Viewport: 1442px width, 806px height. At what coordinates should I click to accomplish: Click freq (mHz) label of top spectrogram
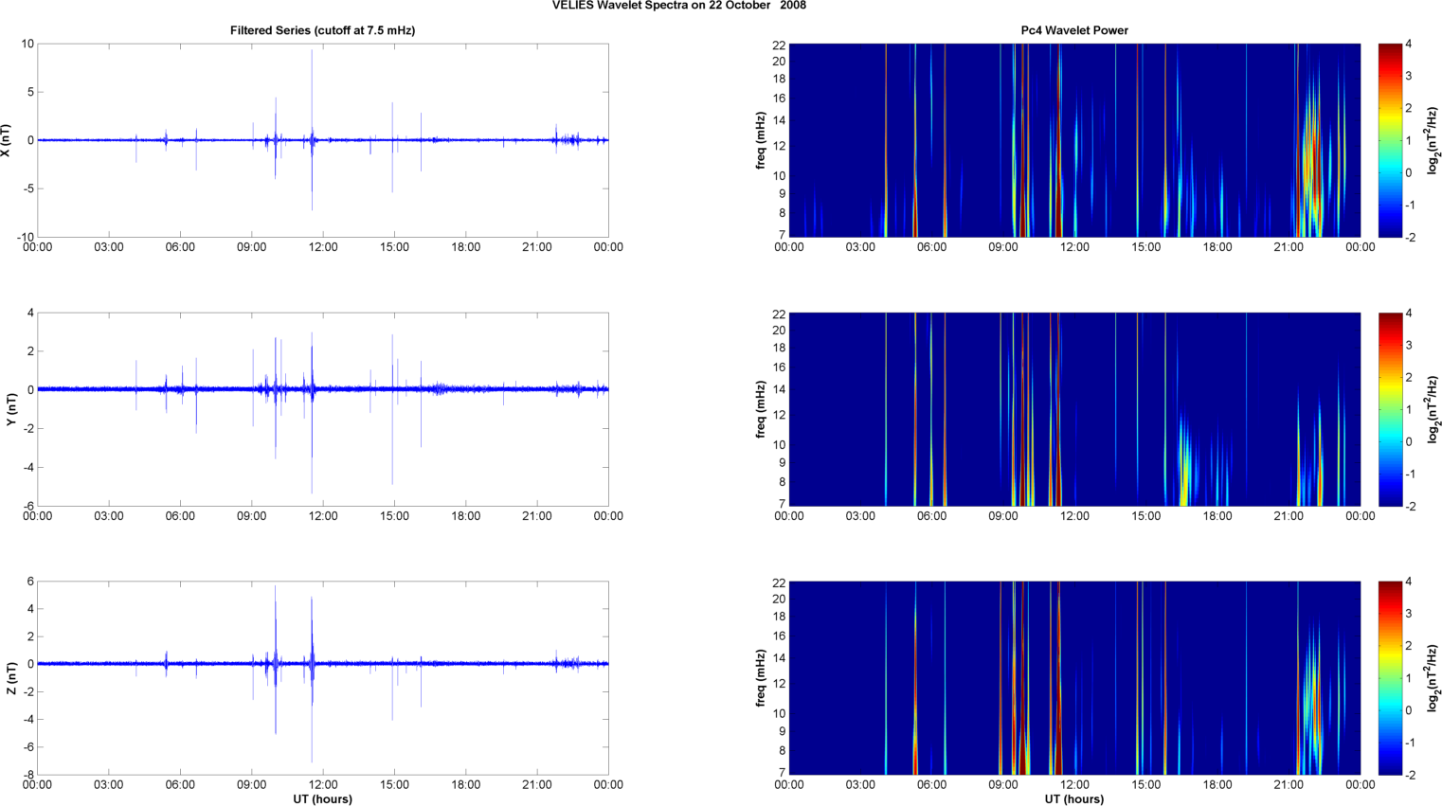[x=761, y=140]
